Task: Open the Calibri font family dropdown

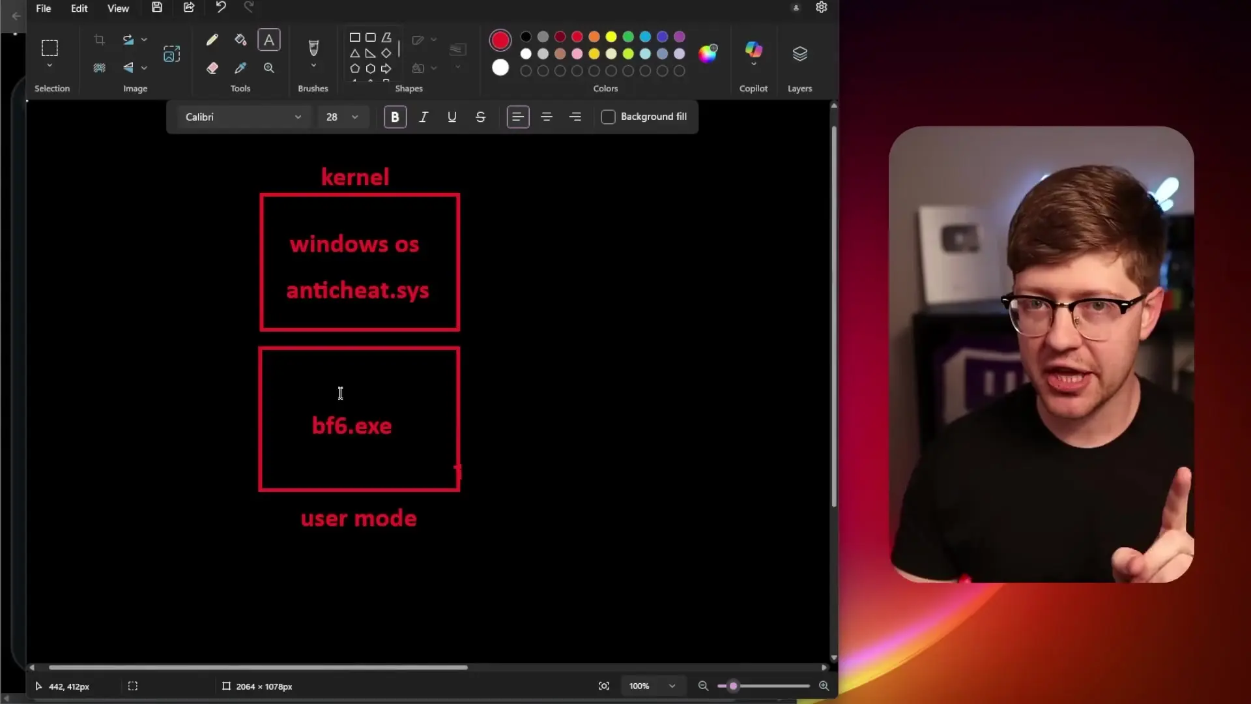Action: [x=243, y=117]
